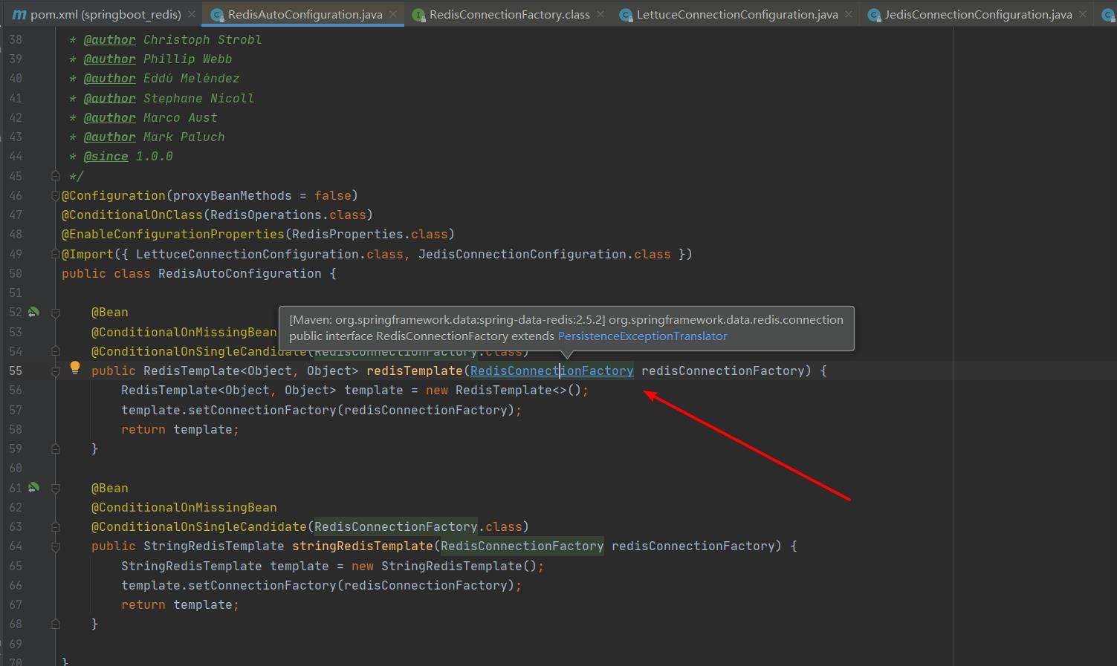
Task: Click the @Configuration annotation on line 46
Action: pos(114,195)
